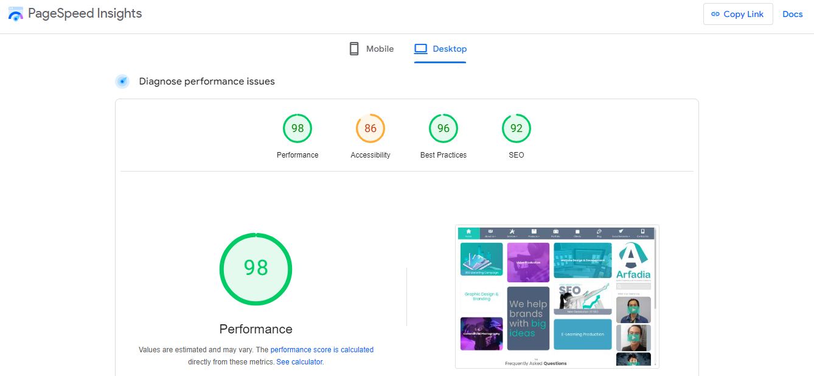
Task: Click the Best Practices label
Action: click(x=444, y=155)
